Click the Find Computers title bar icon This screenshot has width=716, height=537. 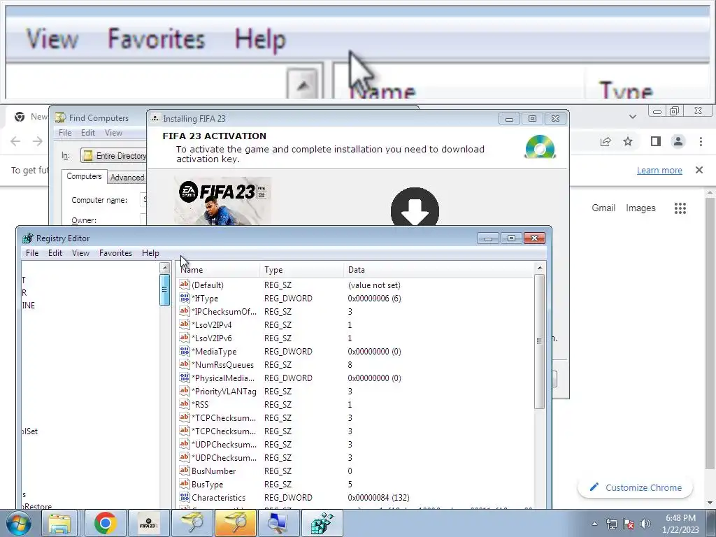[60, 117]
